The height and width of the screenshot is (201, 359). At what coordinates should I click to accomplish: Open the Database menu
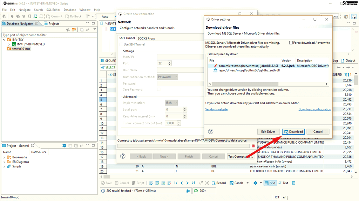click(70, 10)
